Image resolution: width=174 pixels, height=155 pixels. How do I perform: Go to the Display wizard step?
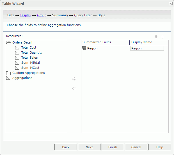[26, 15]
